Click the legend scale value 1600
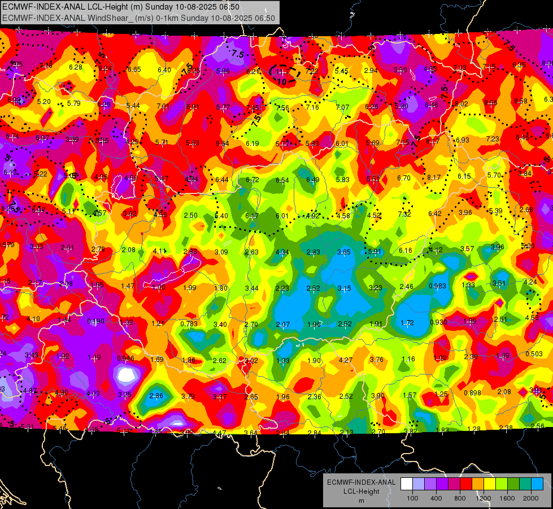Viewport: 553px width, 509px height. [x=507, y=498]
